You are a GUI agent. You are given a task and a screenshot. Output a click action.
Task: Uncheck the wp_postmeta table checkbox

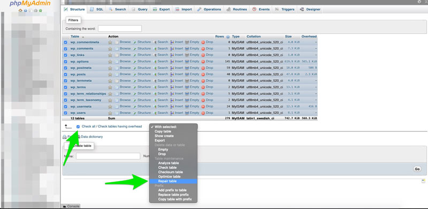point(65,68)
